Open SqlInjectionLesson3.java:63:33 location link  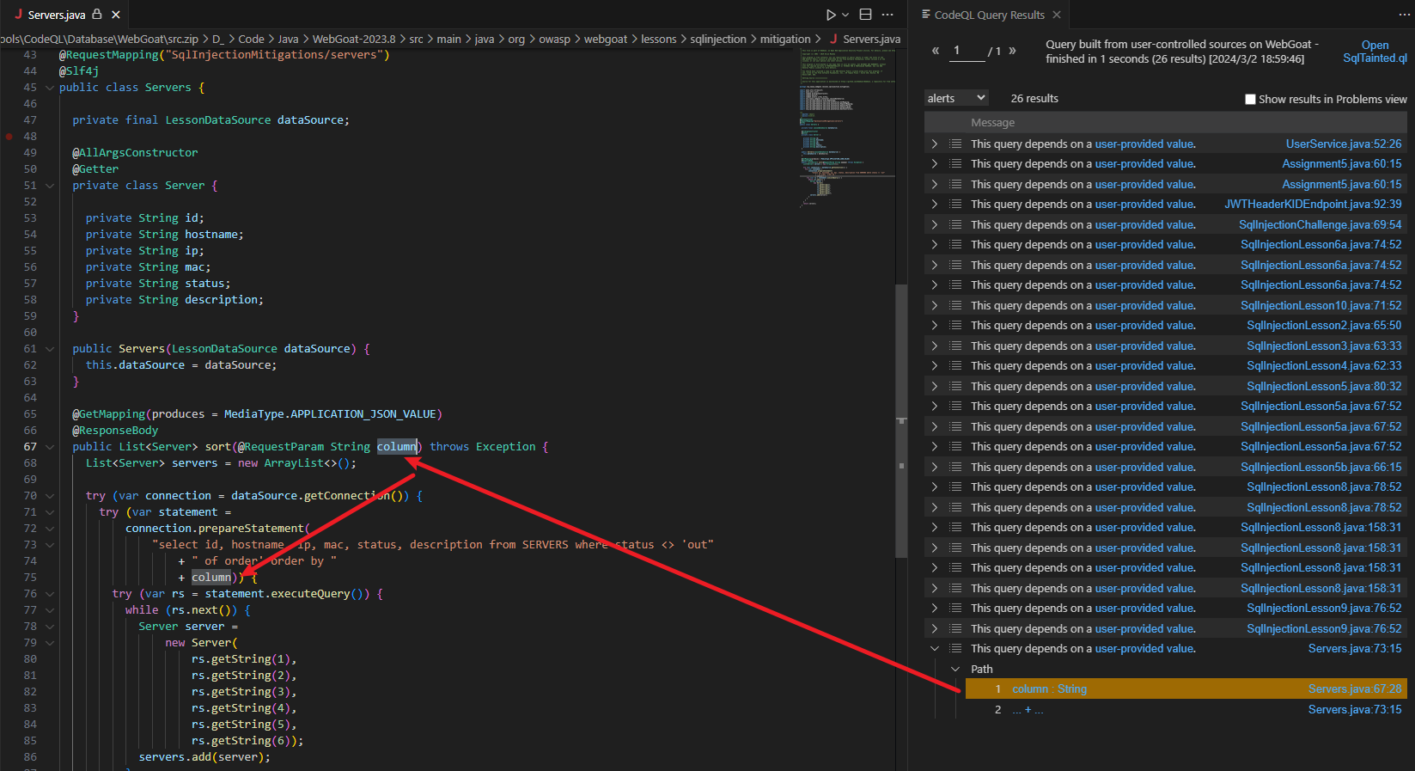[1324, 346]
